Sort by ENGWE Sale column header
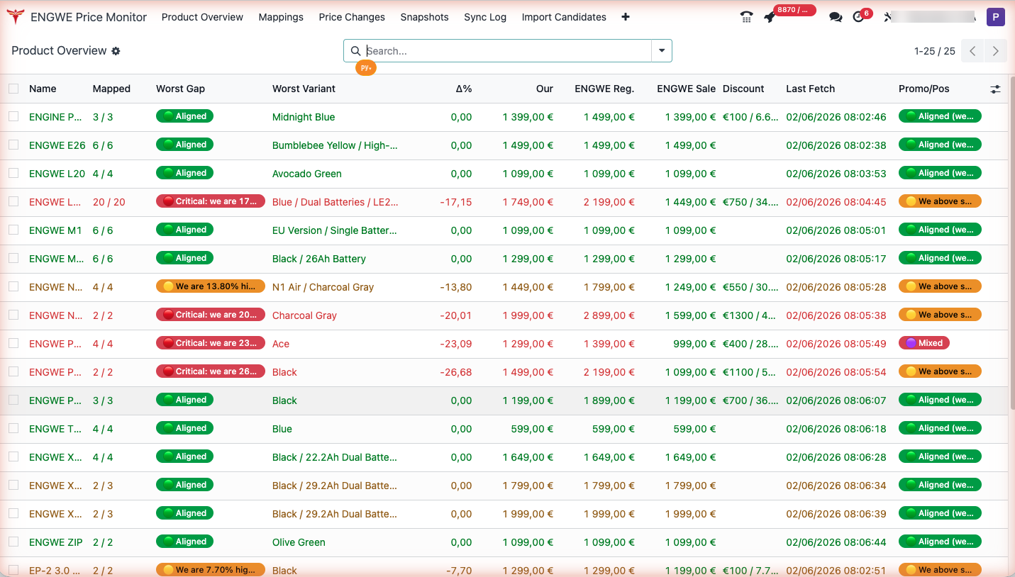Screen dimensions: 1015x577 686,89
